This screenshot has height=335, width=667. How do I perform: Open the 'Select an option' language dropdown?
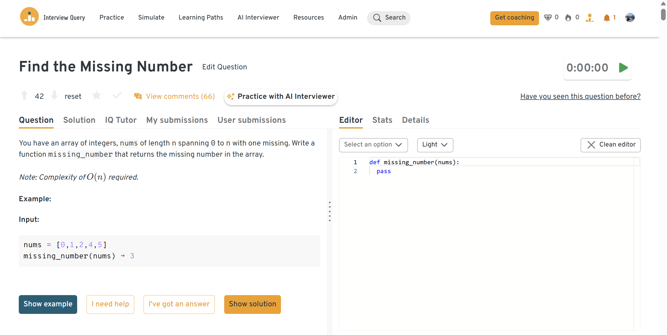tap(373, 145)
